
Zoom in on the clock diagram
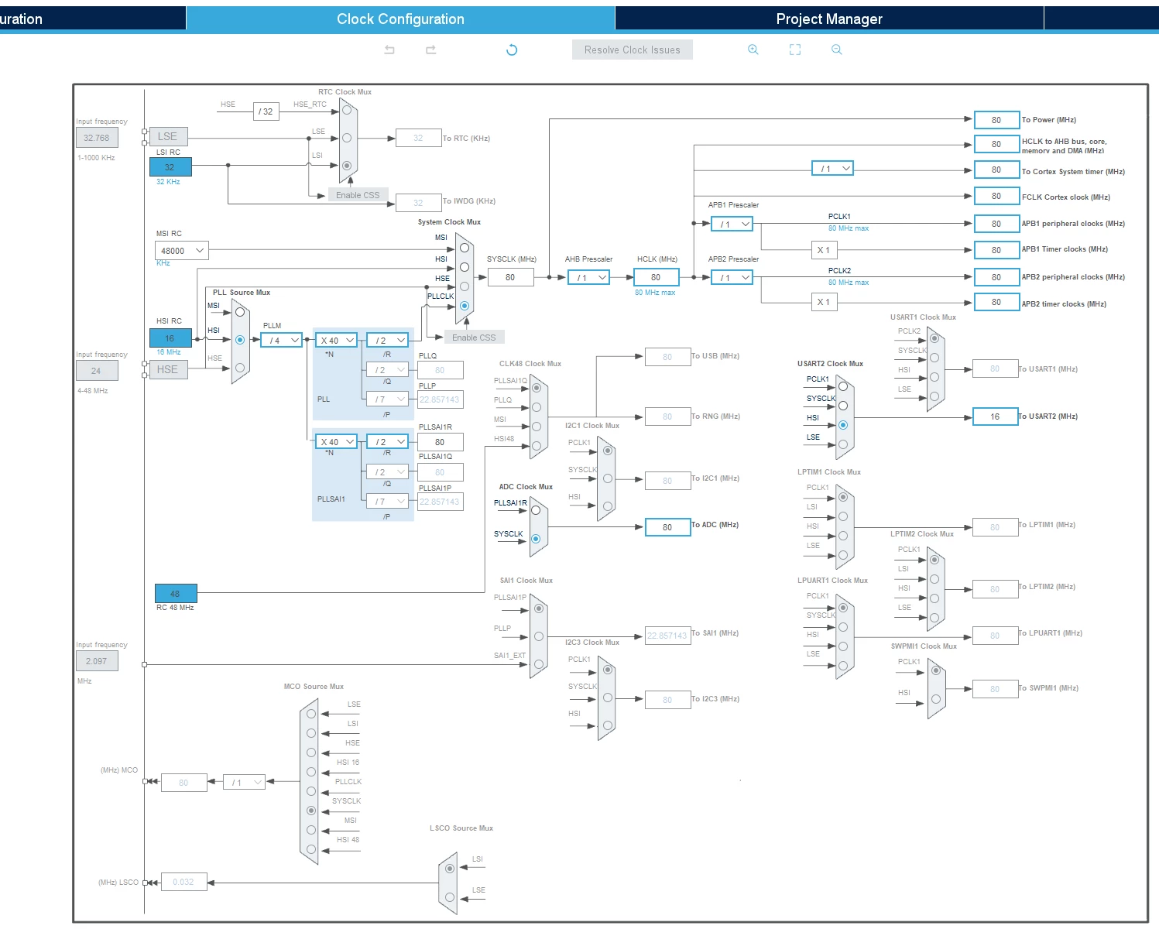tap(753, 50)
